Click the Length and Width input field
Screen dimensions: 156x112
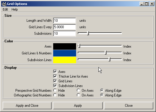[x=65, y=21]
